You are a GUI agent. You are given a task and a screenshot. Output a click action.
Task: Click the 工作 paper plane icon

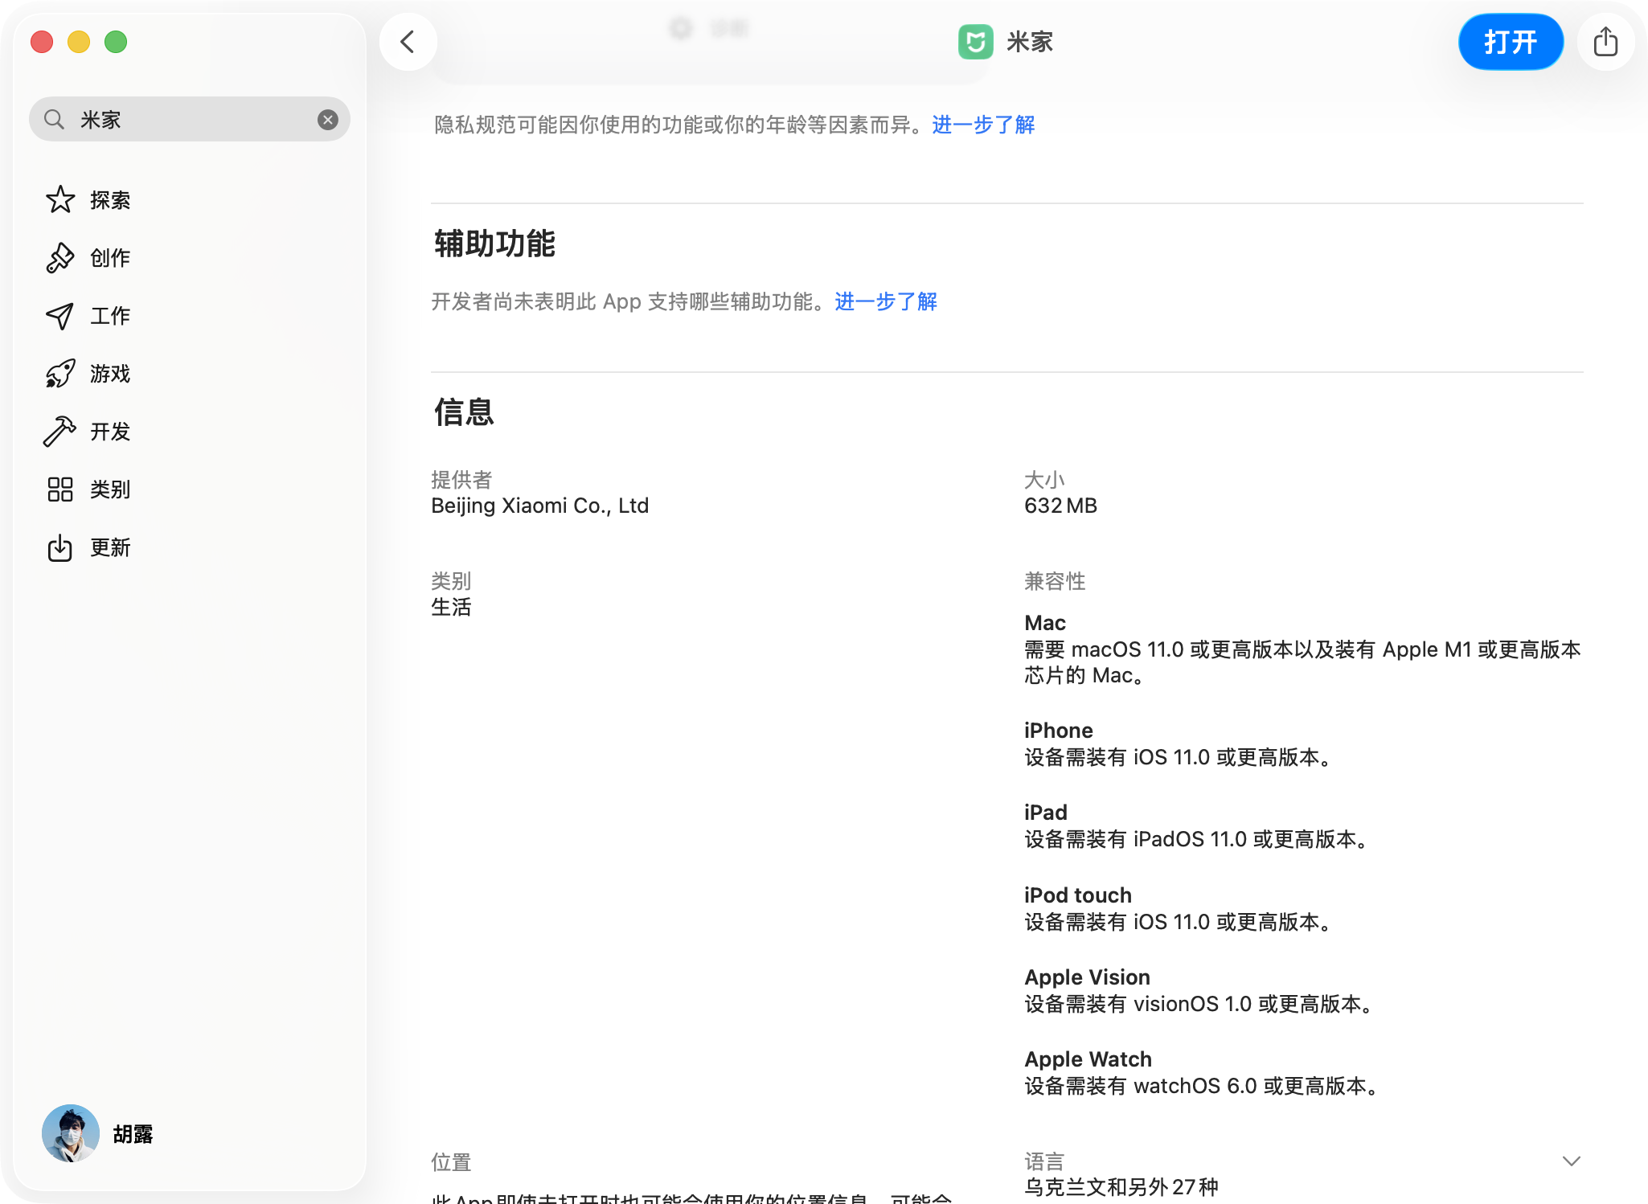click(x=60, y=316)
